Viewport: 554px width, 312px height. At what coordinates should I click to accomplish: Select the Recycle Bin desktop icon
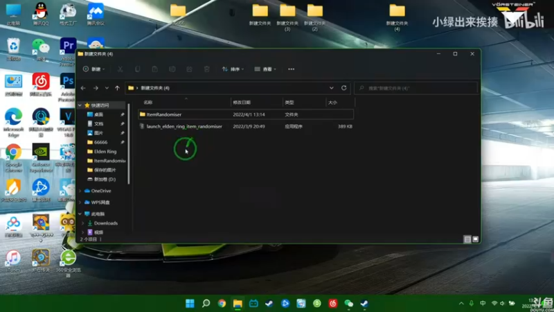[x=13, y=49]
